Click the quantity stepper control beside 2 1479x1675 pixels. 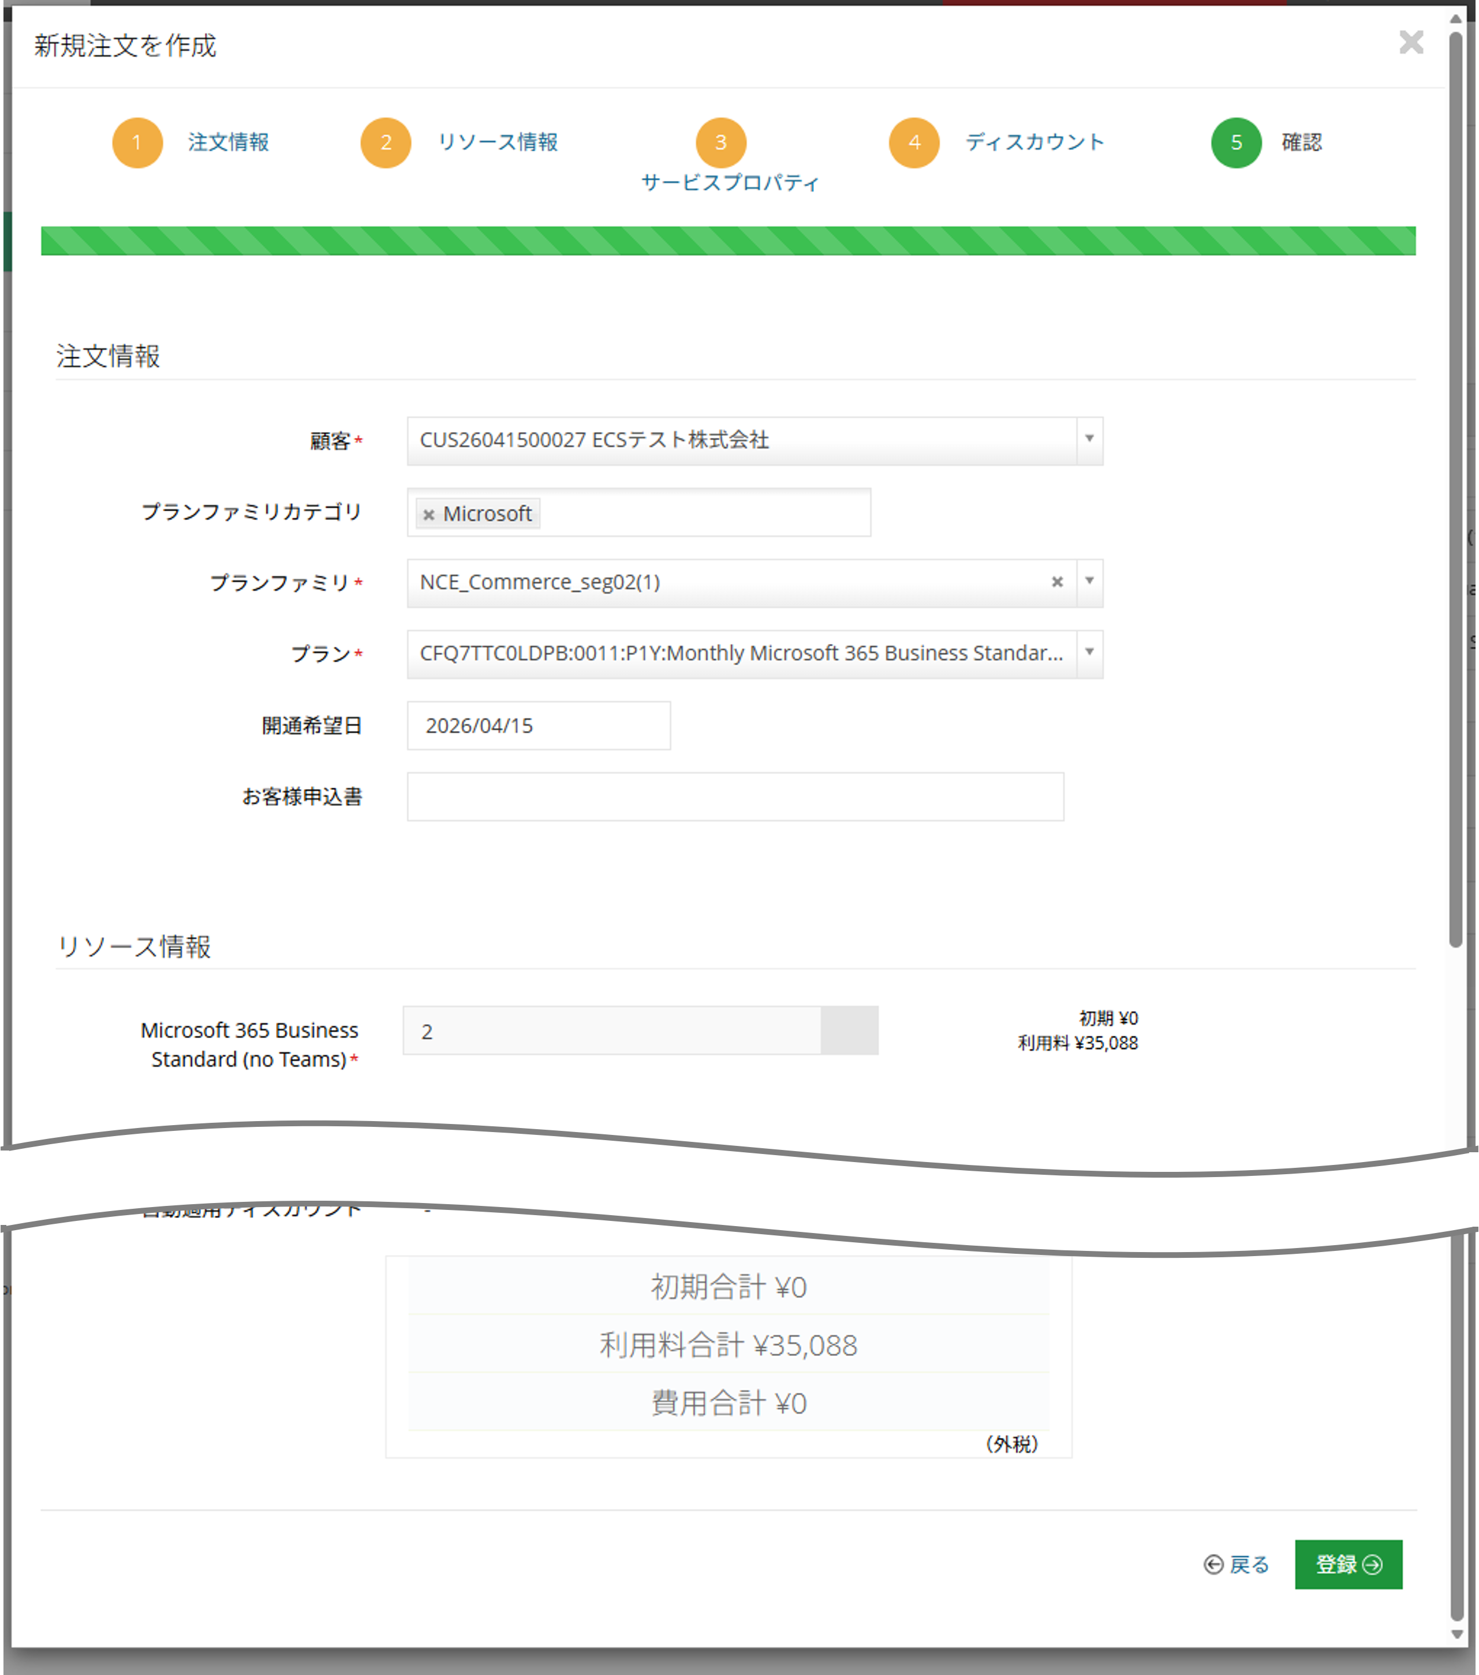click(x=849, y=1031)
